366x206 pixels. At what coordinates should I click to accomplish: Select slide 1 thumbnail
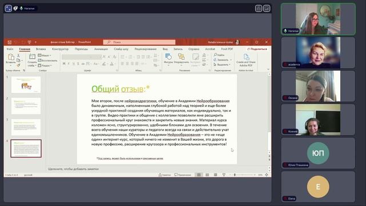26,85
